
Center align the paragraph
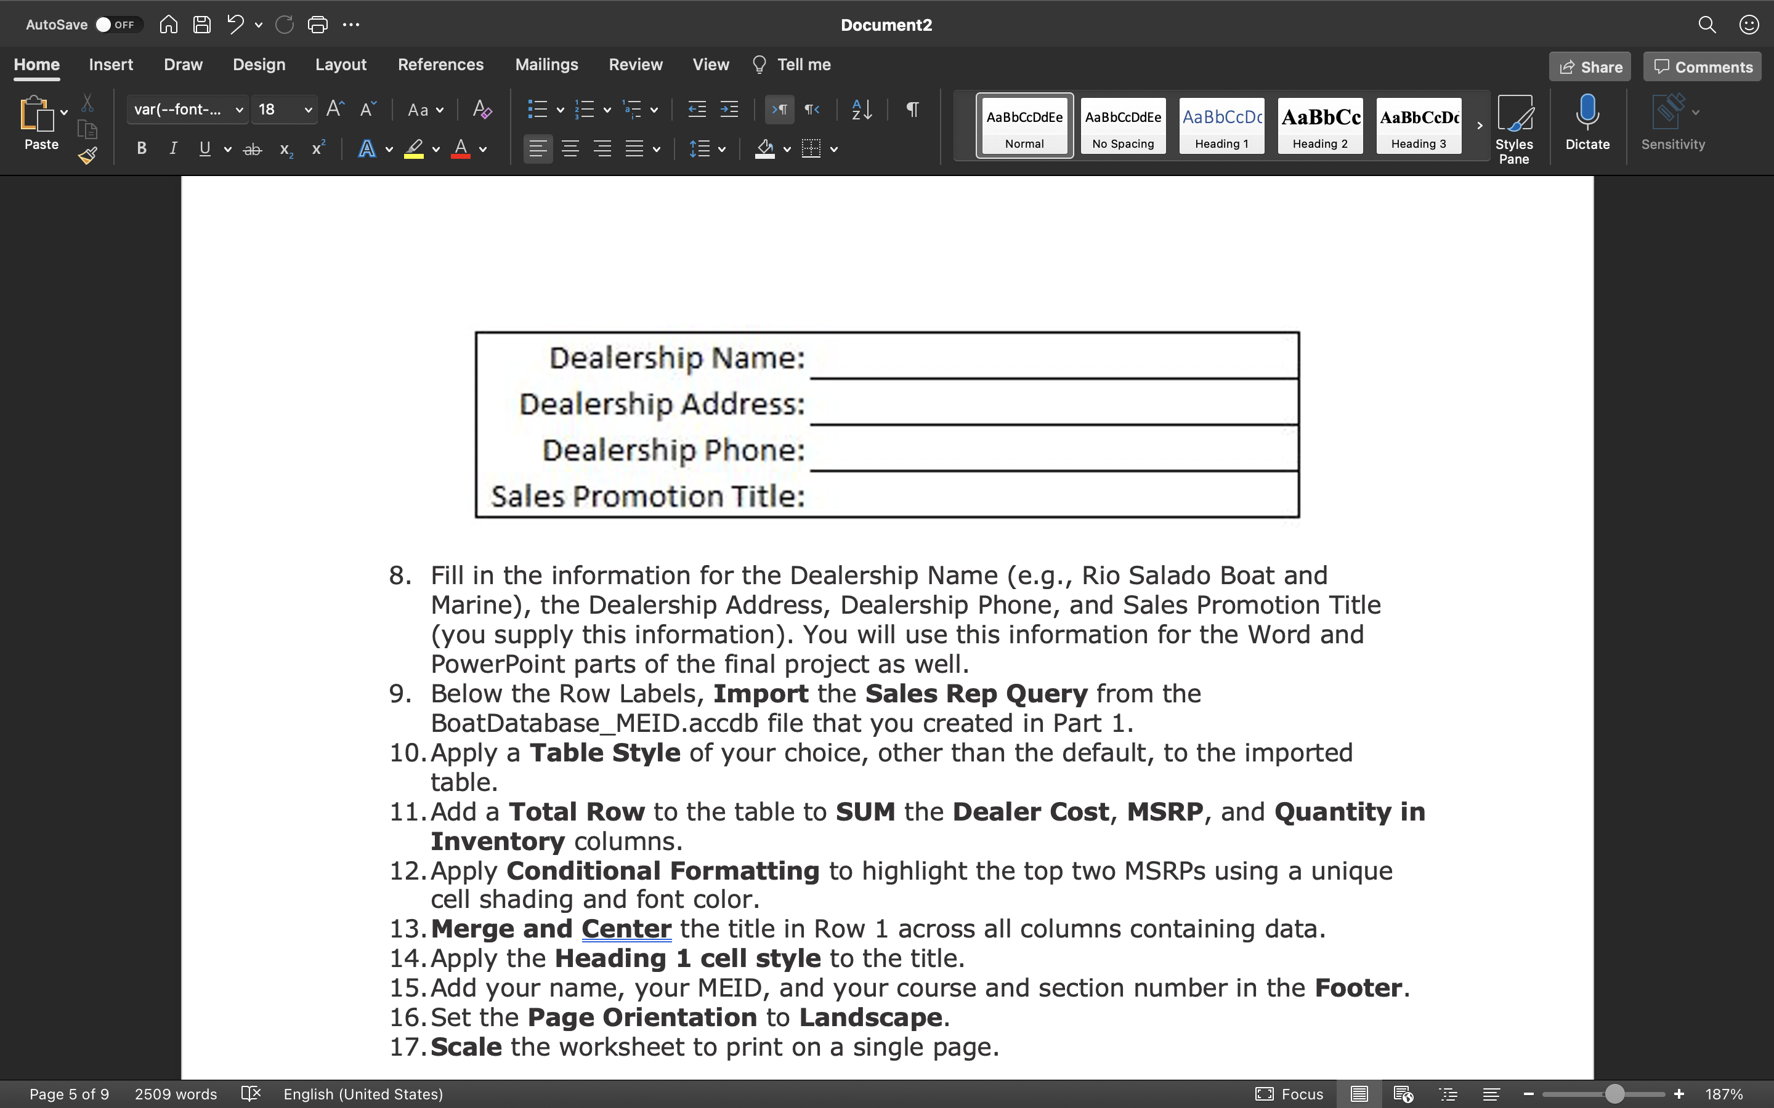[x=570, y=150]
